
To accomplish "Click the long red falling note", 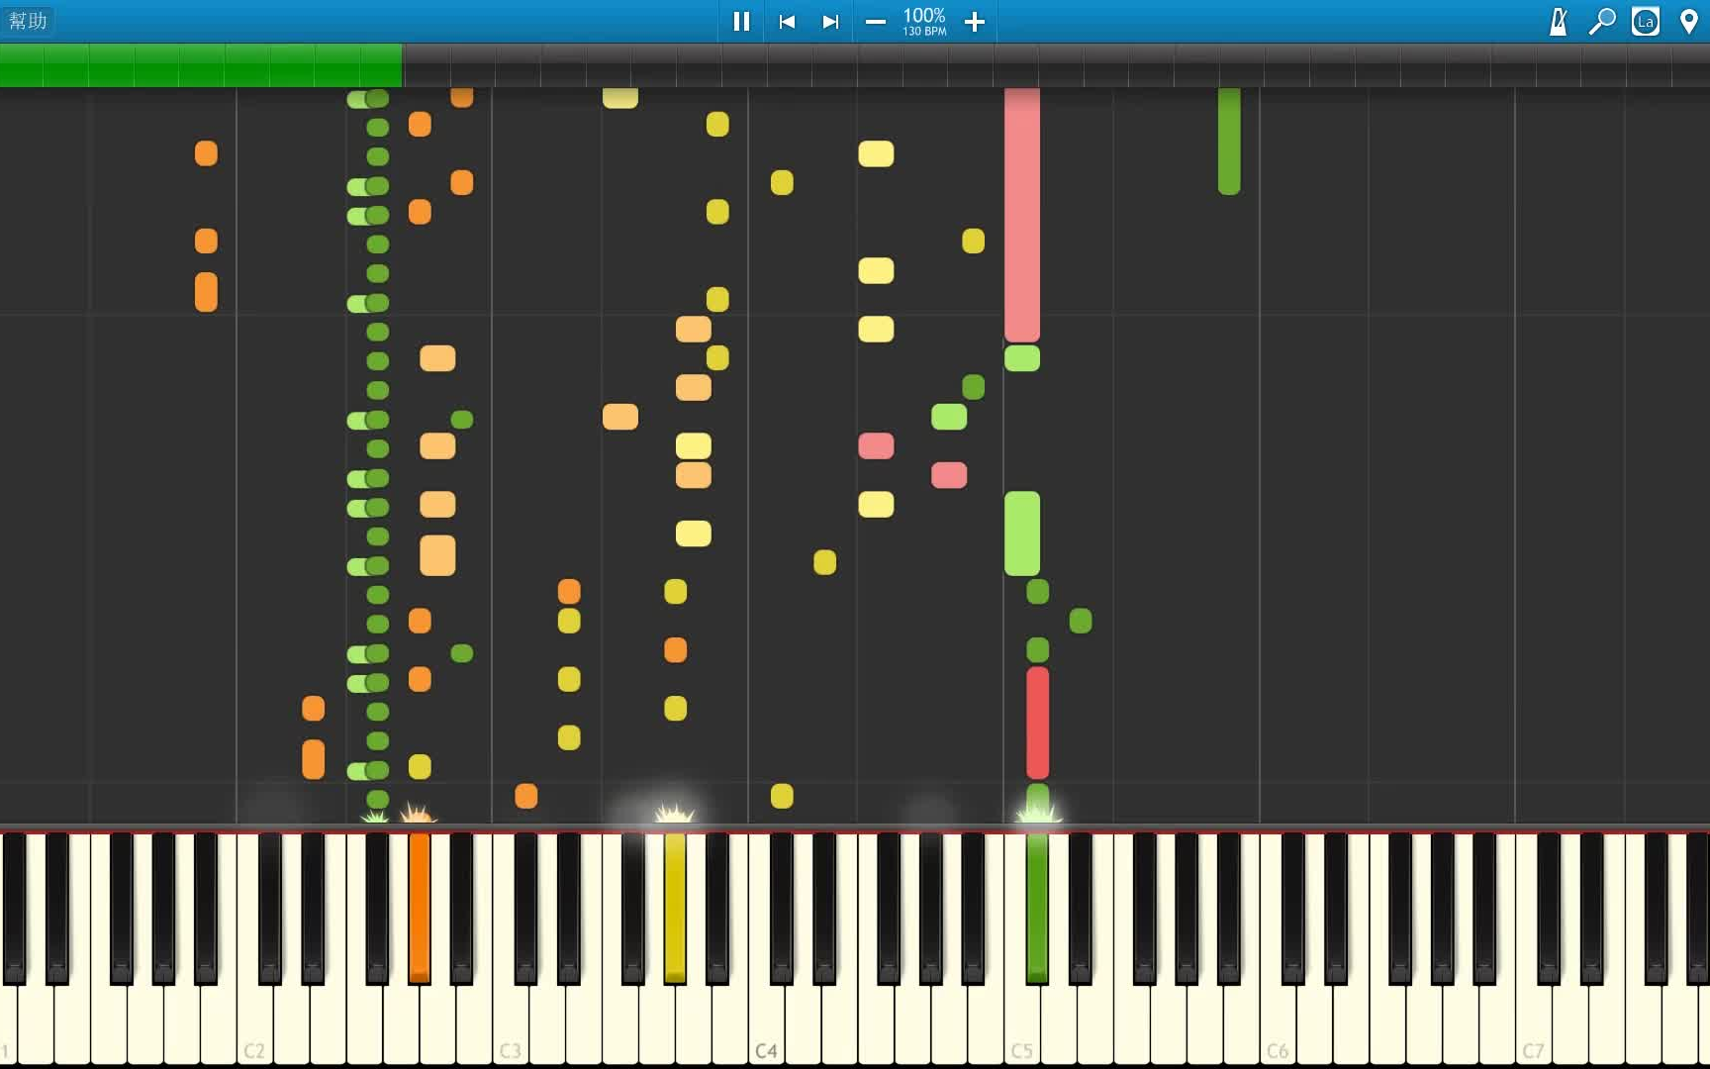I will pos(1037,723).
